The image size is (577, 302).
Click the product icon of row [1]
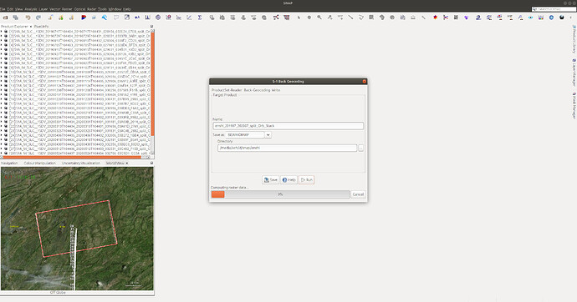[6, 32]
